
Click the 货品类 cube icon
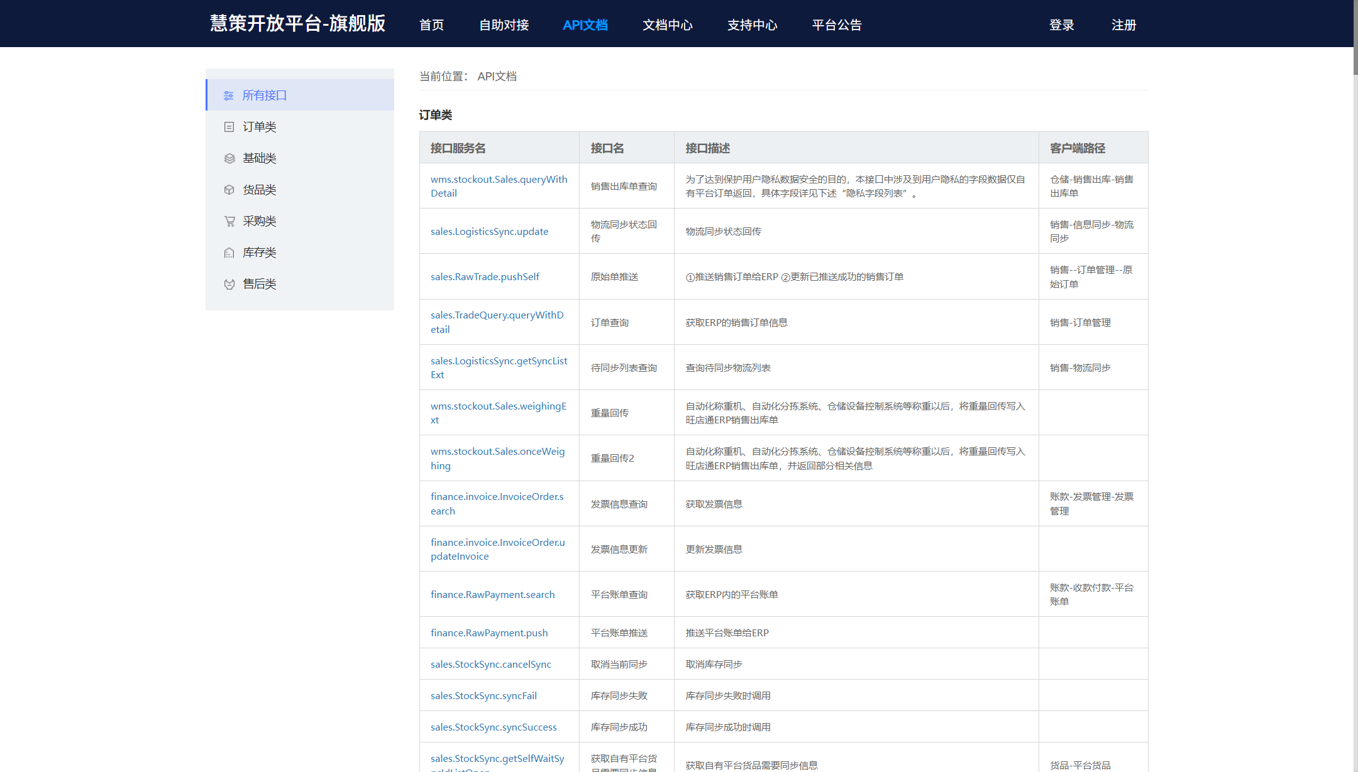point(229,190)
